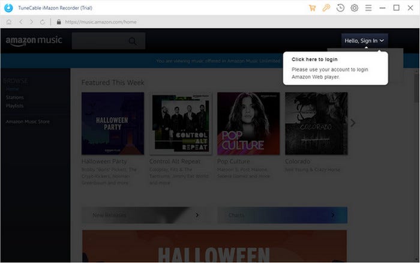The width and height of the screenshot is (420, 263).
Task: Close the TuneCable window
Action: tap(410, 8)
